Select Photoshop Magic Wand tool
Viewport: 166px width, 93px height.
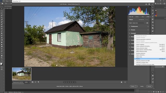point(2,16)
